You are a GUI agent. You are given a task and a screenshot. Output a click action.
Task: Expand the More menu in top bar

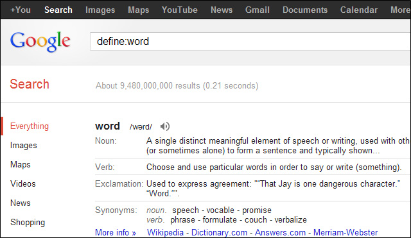pos(400,10)
